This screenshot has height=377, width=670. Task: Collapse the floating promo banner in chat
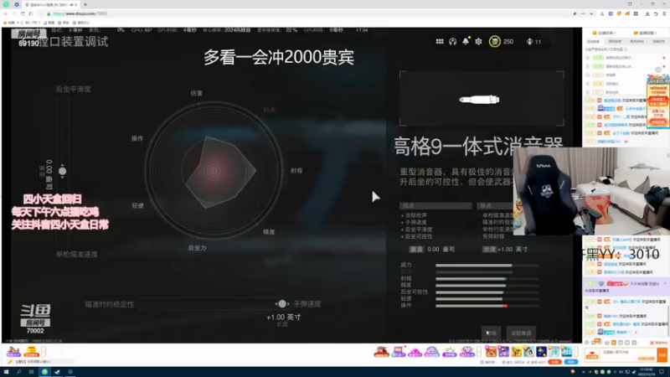659,70
